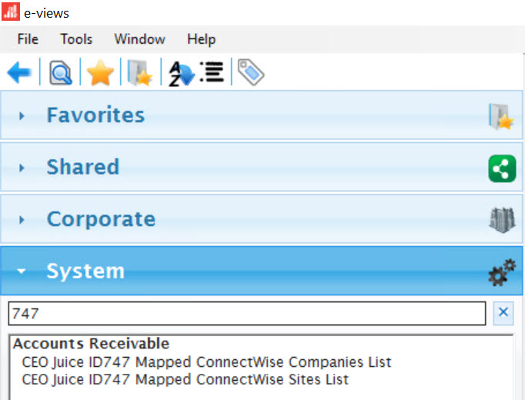This screenshot has width=525, height=400.
Task: Expand the Shared section arrow
Action: (x=22, y=168)
